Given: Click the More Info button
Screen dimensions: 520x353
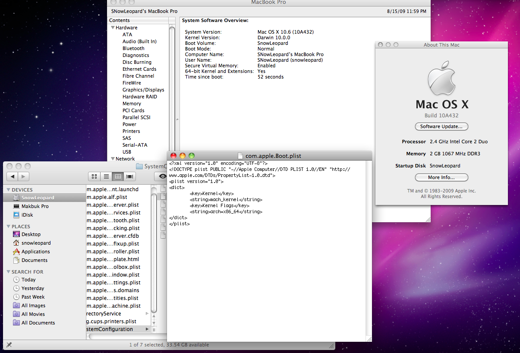Looking at the screenshot, I should tap(441, 177).
